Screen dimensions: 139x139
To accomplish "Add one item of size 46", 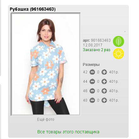I will click(x=104, y=91).
